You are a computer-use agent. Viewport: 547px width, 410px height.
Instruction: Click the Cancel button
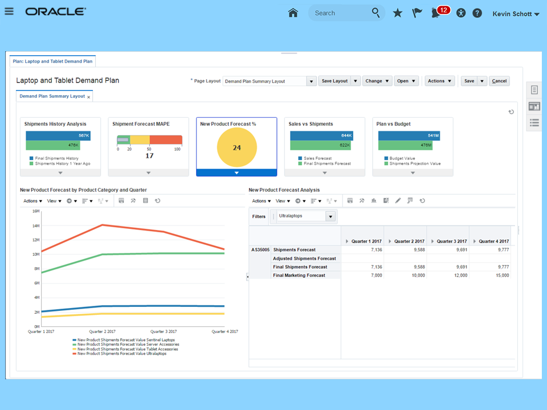(499, 81)
